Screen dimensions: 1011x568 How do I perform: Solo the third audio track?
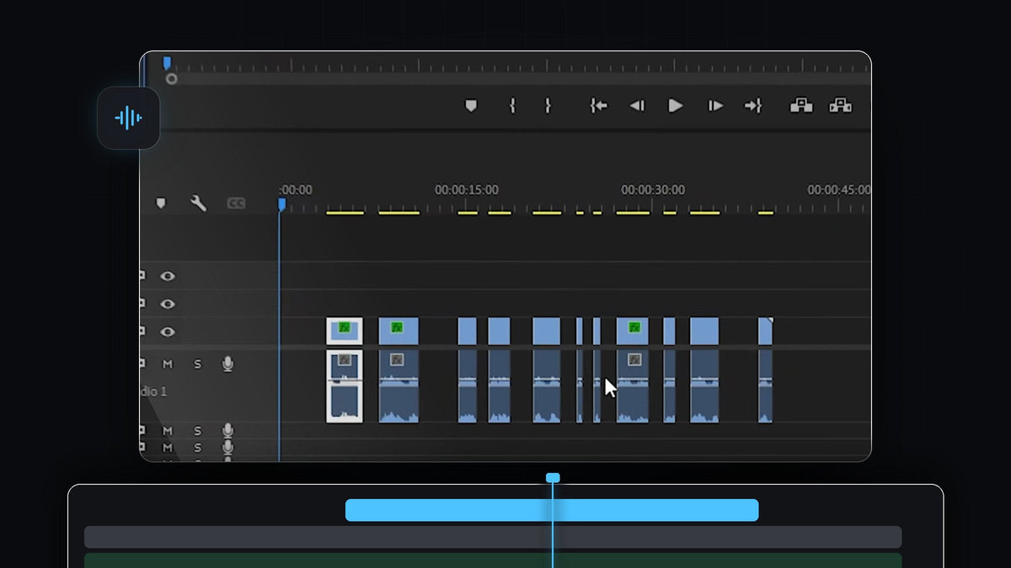[x=198, y=448]
